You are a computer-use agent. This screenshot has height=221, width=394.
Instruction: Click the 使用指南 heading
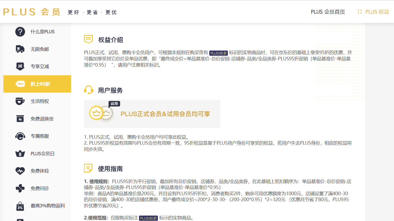click(110, 169)
